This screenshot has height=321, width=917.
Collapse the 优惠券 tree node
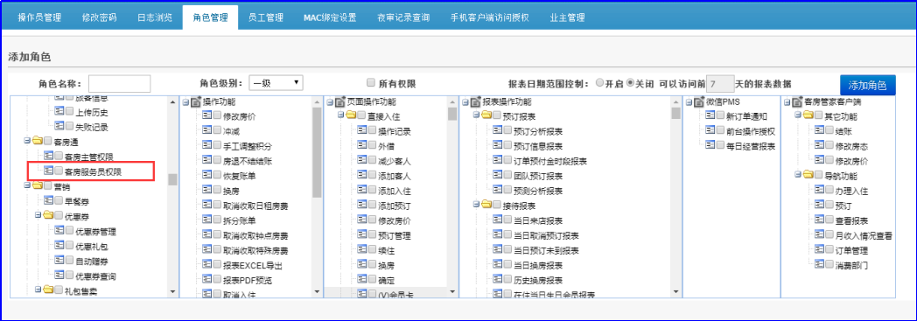(38, 215)
